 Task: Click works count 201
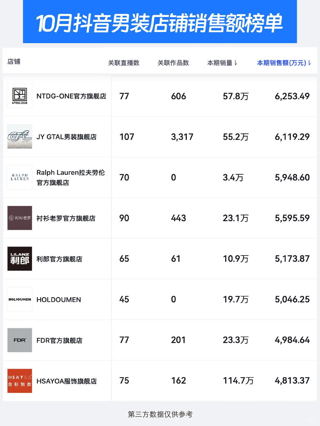click(178, 340)
